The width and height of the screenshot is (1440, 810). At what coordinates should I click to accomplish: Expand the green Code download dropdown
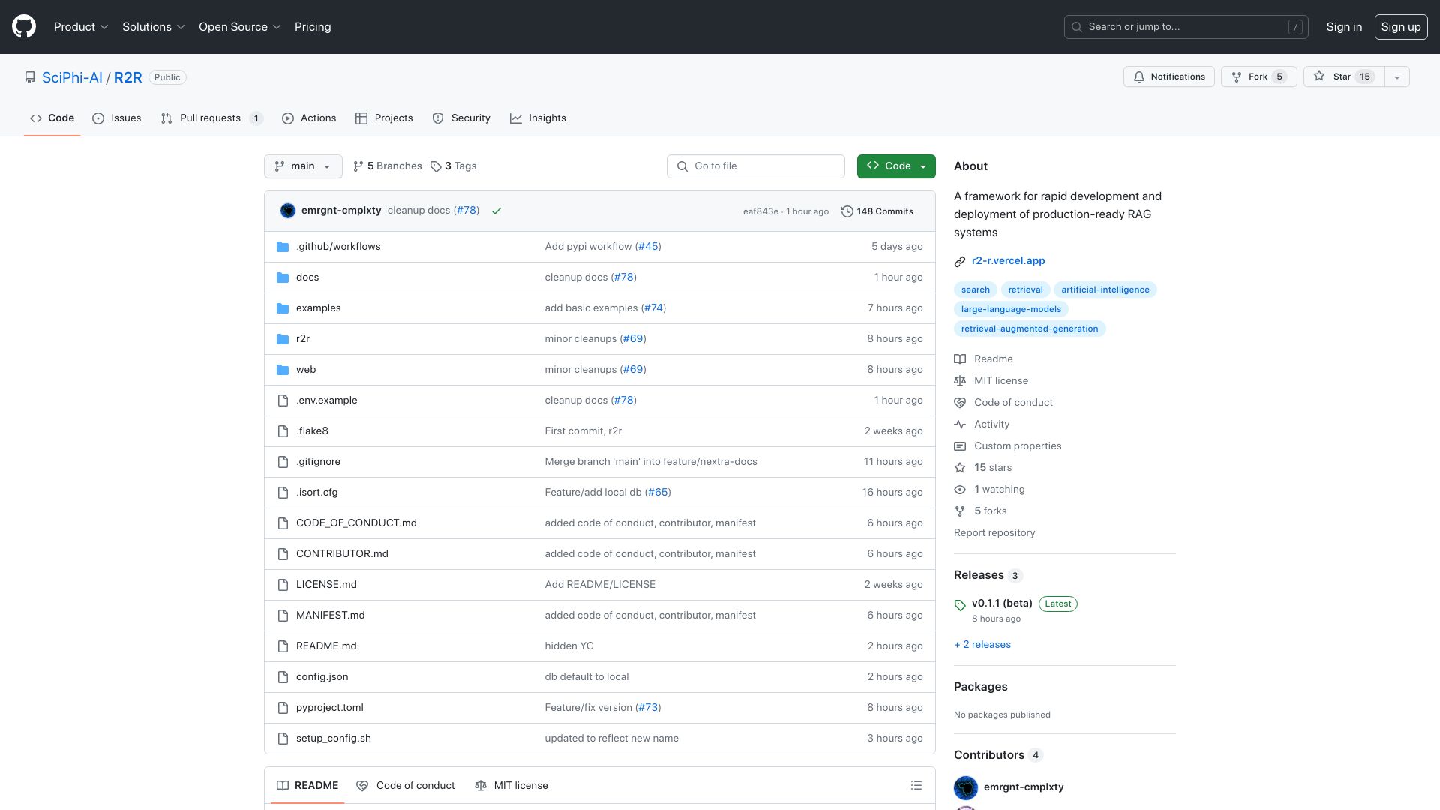pyautogui.click(x=896, y=166)
